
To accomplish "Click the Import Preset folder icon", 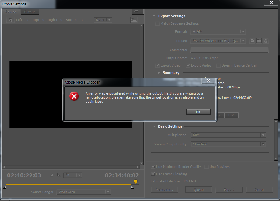I will tap(259, 41).
